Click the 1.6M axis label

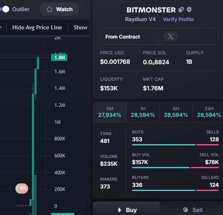click(x=60, y=72)
